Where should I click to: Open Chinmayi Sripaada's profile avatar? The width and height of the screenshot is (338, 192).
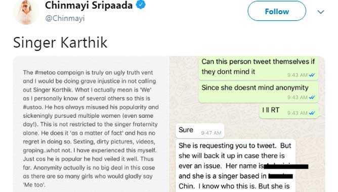[x=26, y=12]
